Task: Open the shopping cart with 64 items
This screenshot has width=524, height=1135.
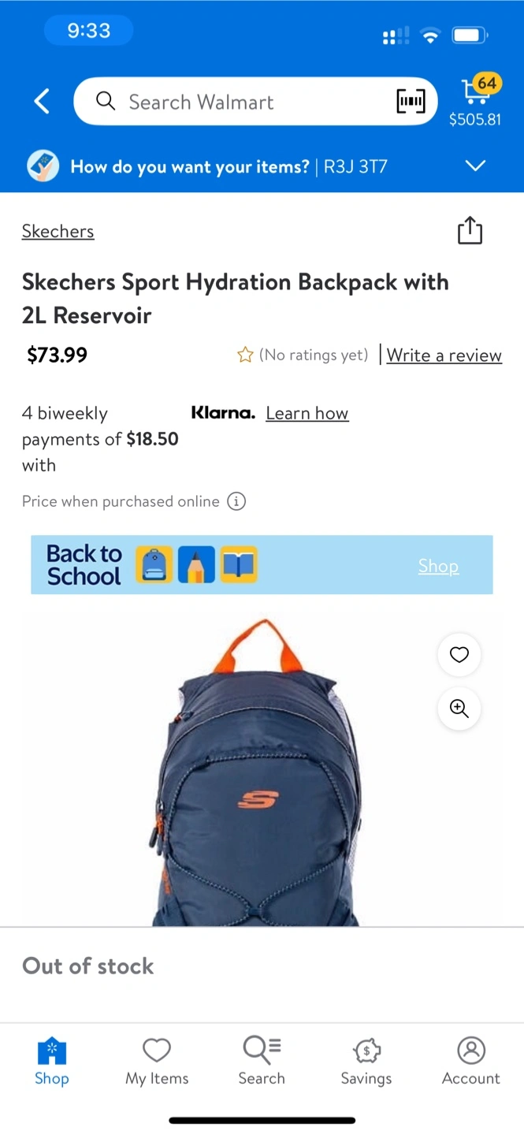Action: pyautogui.click(x=475, y=102)
